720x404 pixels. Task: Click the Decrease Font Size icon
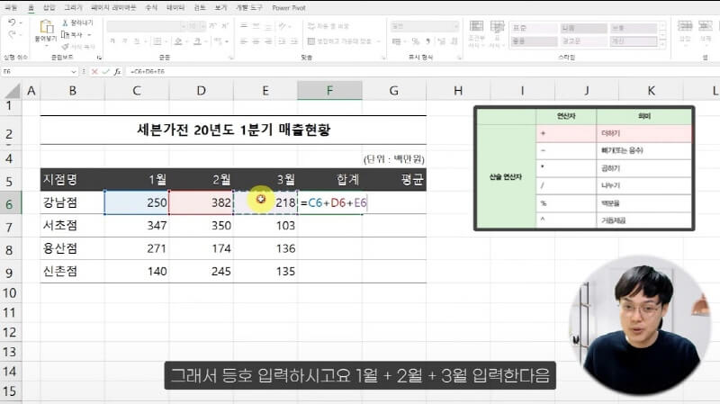[224, 26]
